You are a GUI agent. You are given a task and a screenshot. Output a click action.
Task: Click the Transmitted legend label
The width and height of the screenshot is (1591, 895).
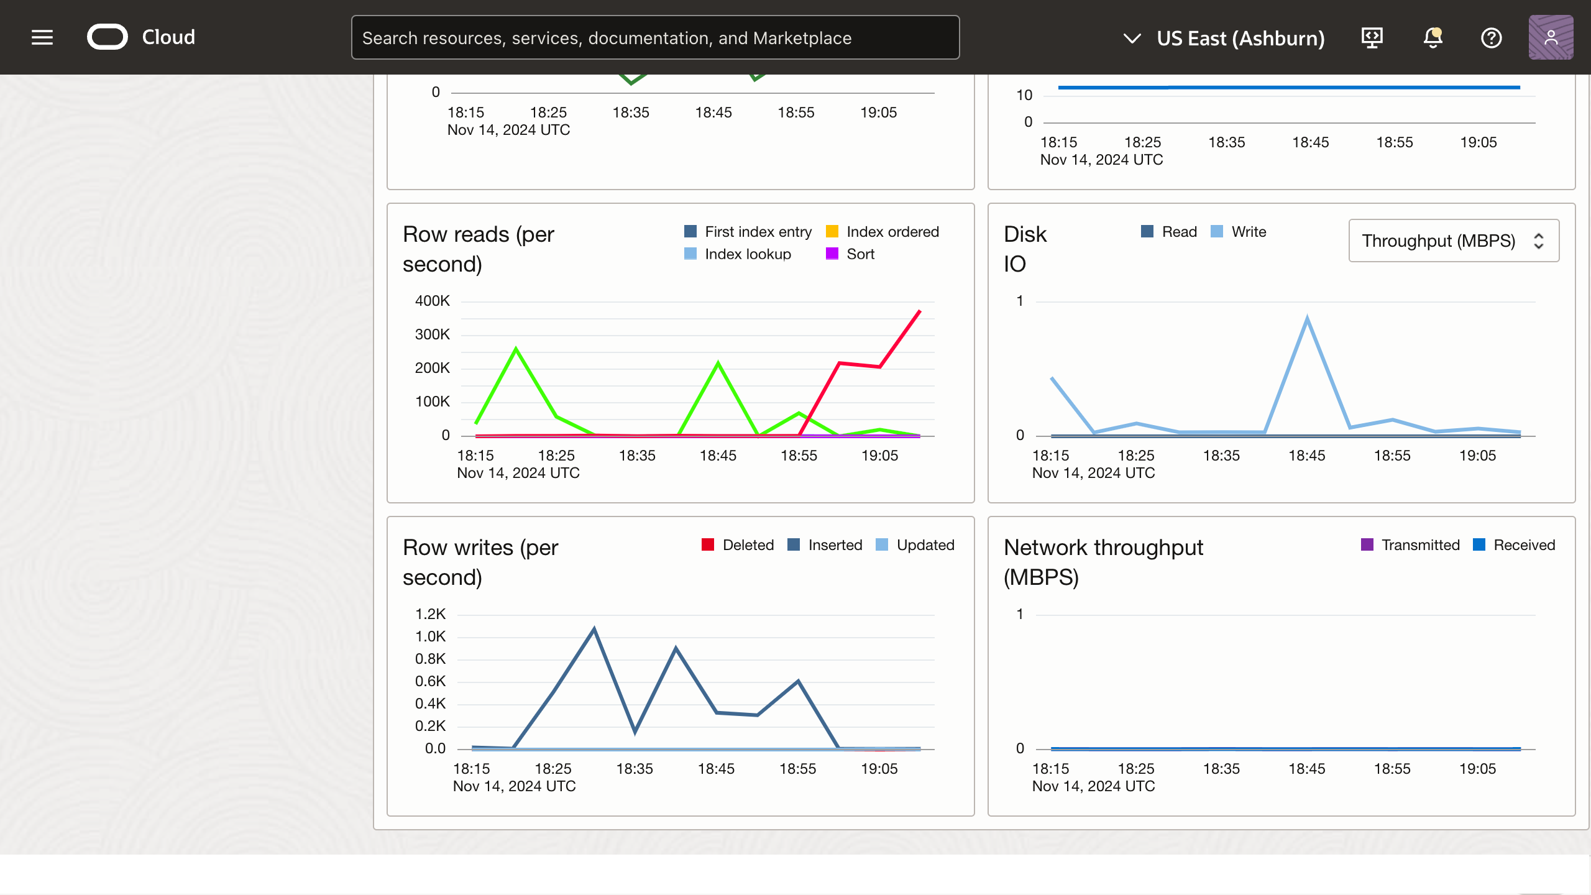(1420, 545)
